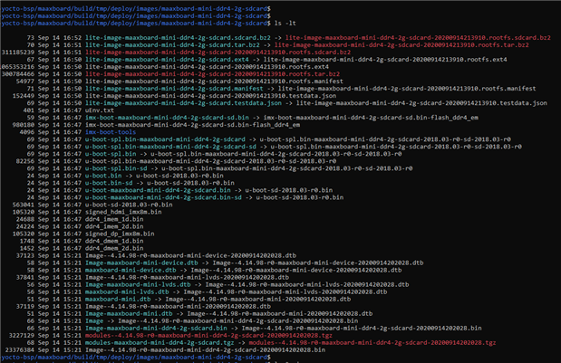The height and width of the screenshot is (363, 561).
Task: Select the uEnv.txt file name
Action: (x=99, y=109)
